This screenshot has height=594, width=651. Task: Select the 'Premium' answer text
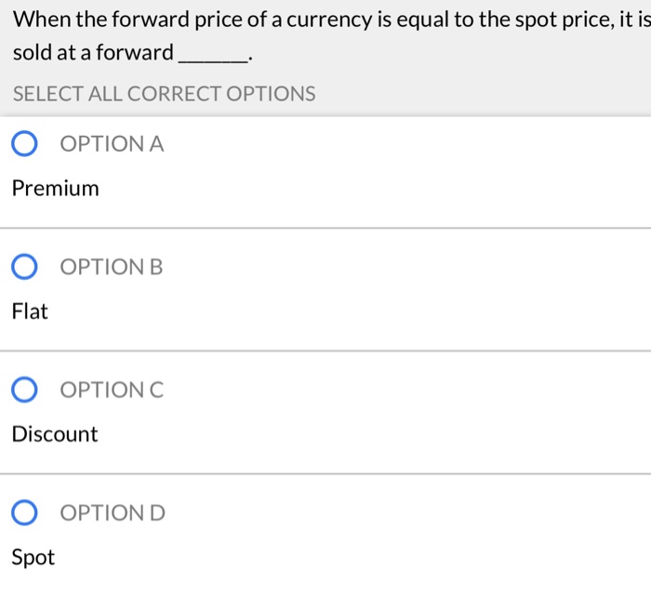click(55, 189)
